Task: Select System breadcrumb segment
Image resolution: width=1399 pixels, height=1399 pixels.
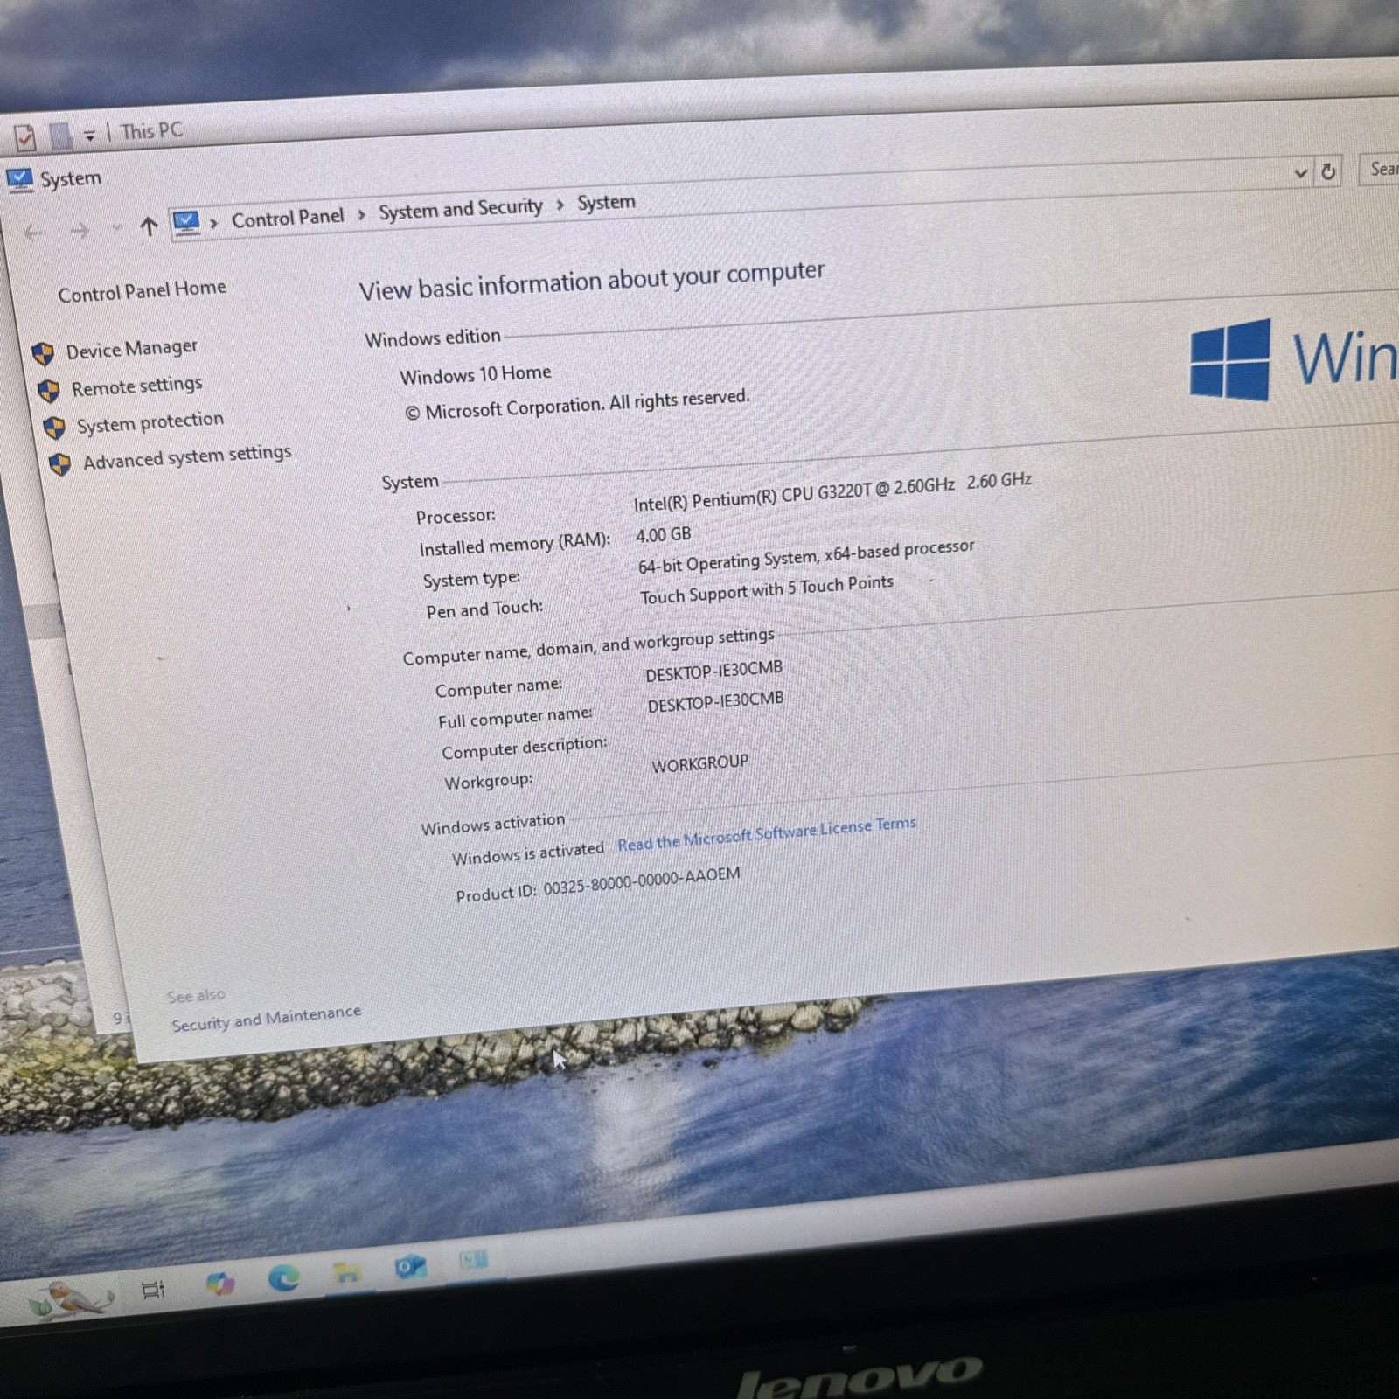Action: (606, 203)
